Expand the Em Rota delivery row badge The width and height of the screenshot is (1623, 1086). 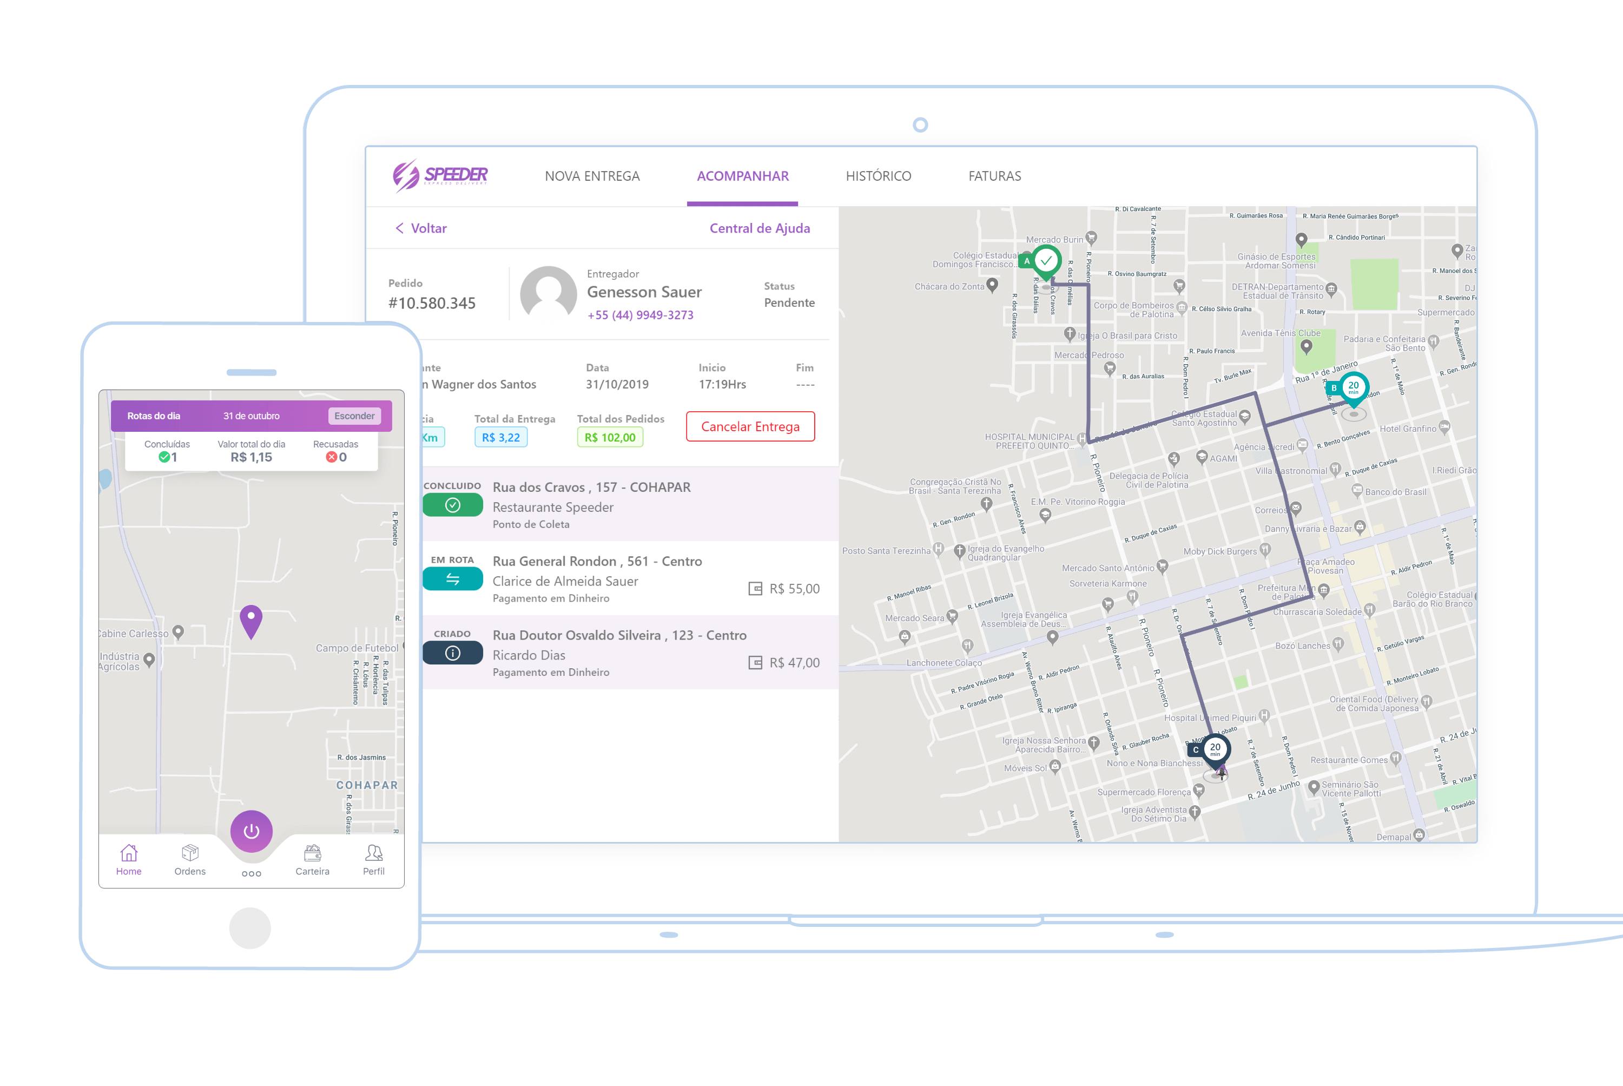[453, 580]
